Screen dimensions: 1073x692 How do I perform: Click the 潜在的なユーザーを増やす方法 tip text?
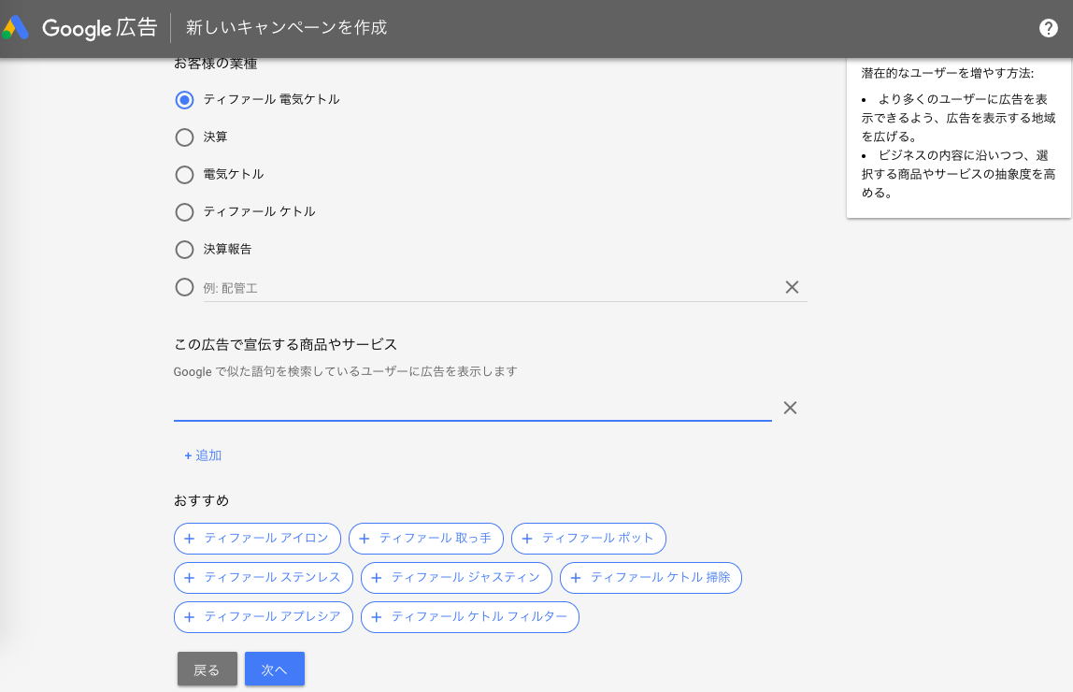pyautogui.click(x=948, y=73)
